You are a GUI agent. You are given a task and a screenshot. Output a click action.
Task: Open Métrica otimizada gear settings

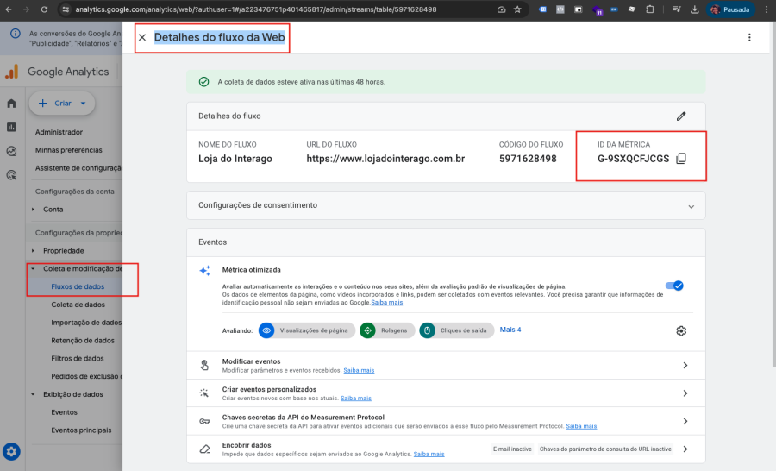click(x=681, y=331)
